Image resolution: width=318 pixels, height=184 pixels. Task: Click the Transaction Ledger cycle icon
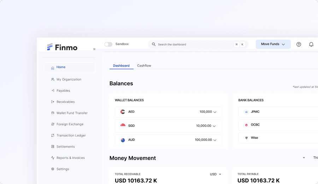(53, 135)
